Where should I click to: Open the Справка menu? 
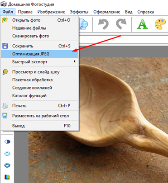145,12
